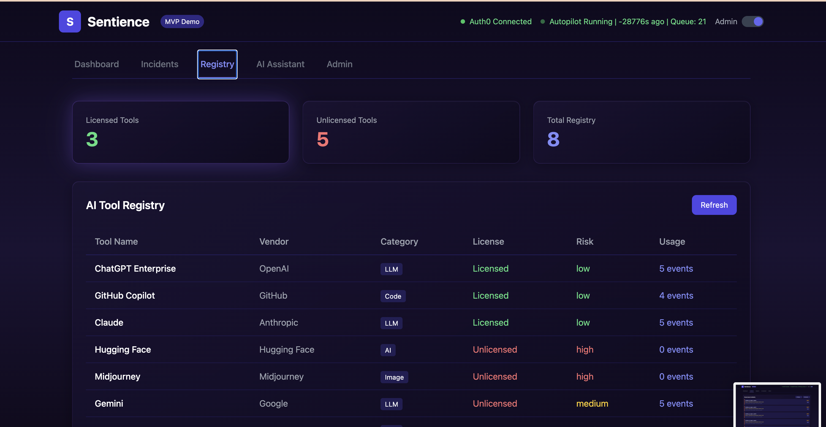The height and width of the screenshot is (427, 826).
Task: Toggle the Admin switch off
Action: [x=752, y=21]
